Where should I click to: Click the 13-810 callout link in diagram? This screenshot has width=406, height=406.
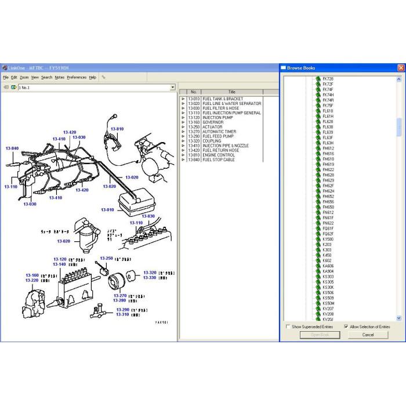(117, 129)
